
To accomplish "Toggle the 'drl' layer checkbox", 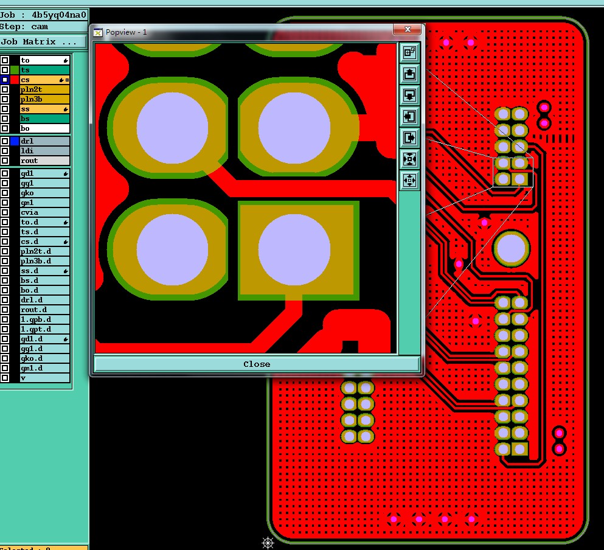I will (x=5, y=141).
